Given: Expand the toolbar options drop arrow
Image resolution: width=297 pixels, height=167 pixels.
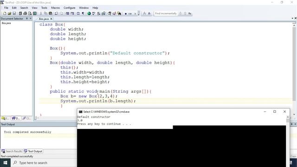Looking at the screenshot, I should 139,13.
